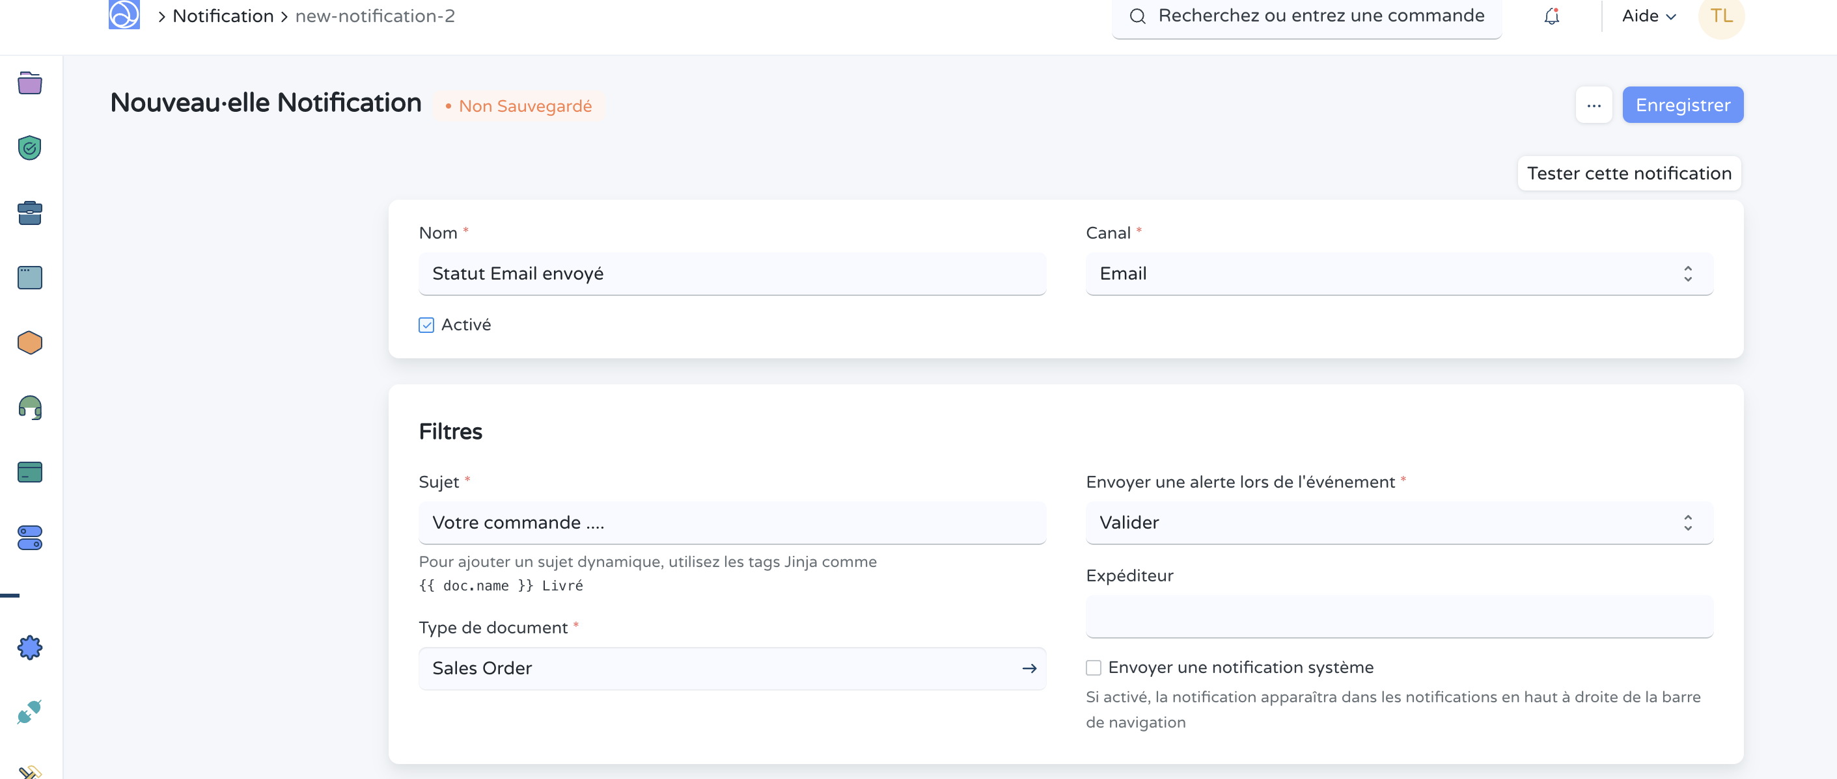Click the notification bell icon
Viewport: 1837px width, 779px height.
click(x=1551, y=16)
